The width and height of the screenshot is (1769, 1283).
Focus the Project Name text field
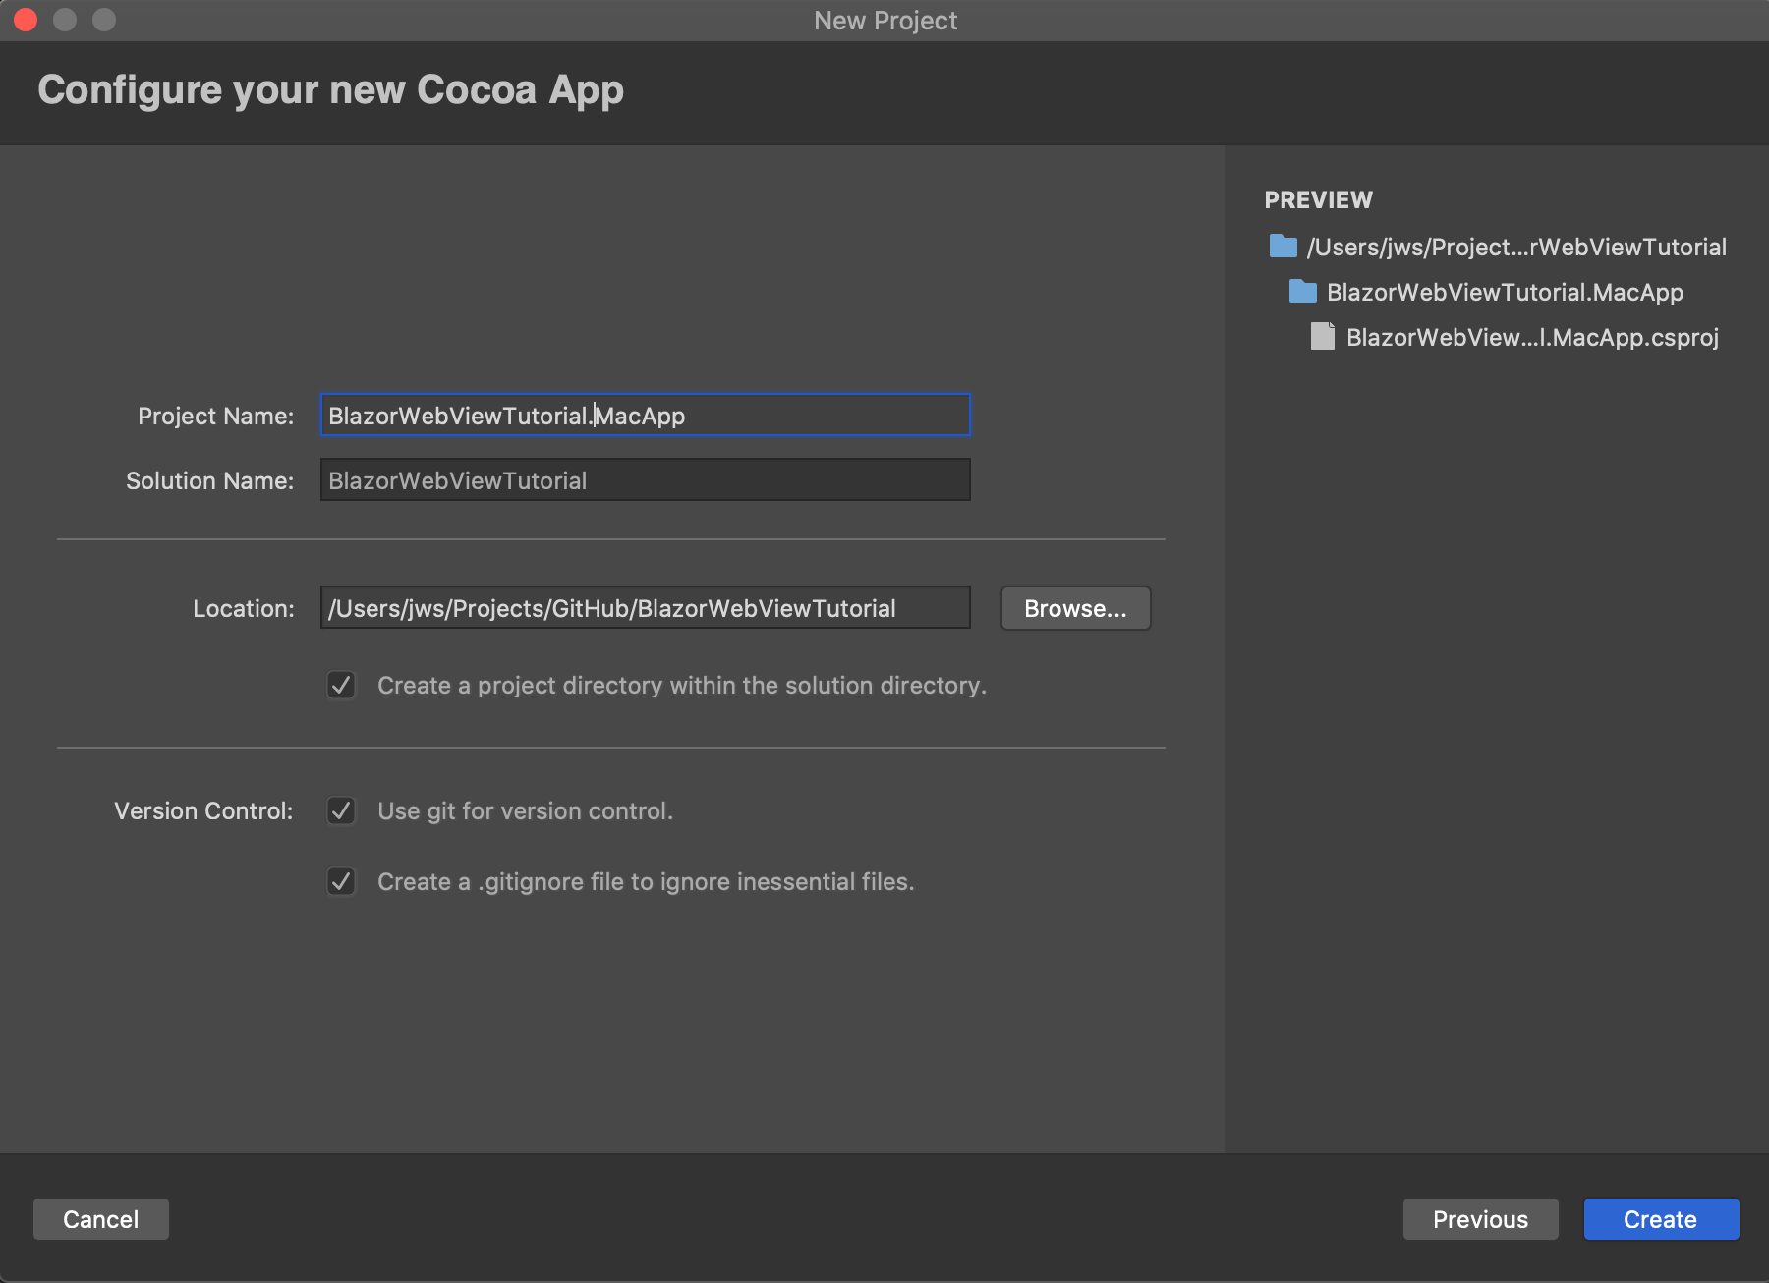coord(645,416)
